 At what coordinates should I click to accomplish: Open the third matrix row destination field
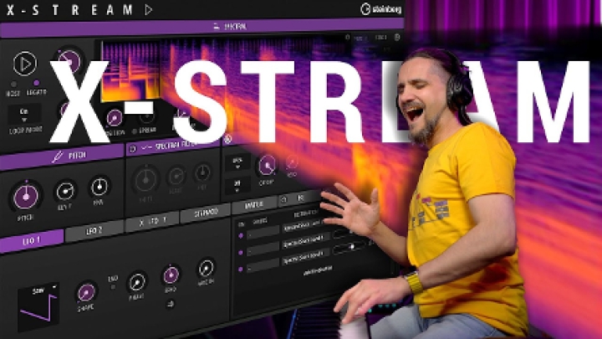[306, 258]
